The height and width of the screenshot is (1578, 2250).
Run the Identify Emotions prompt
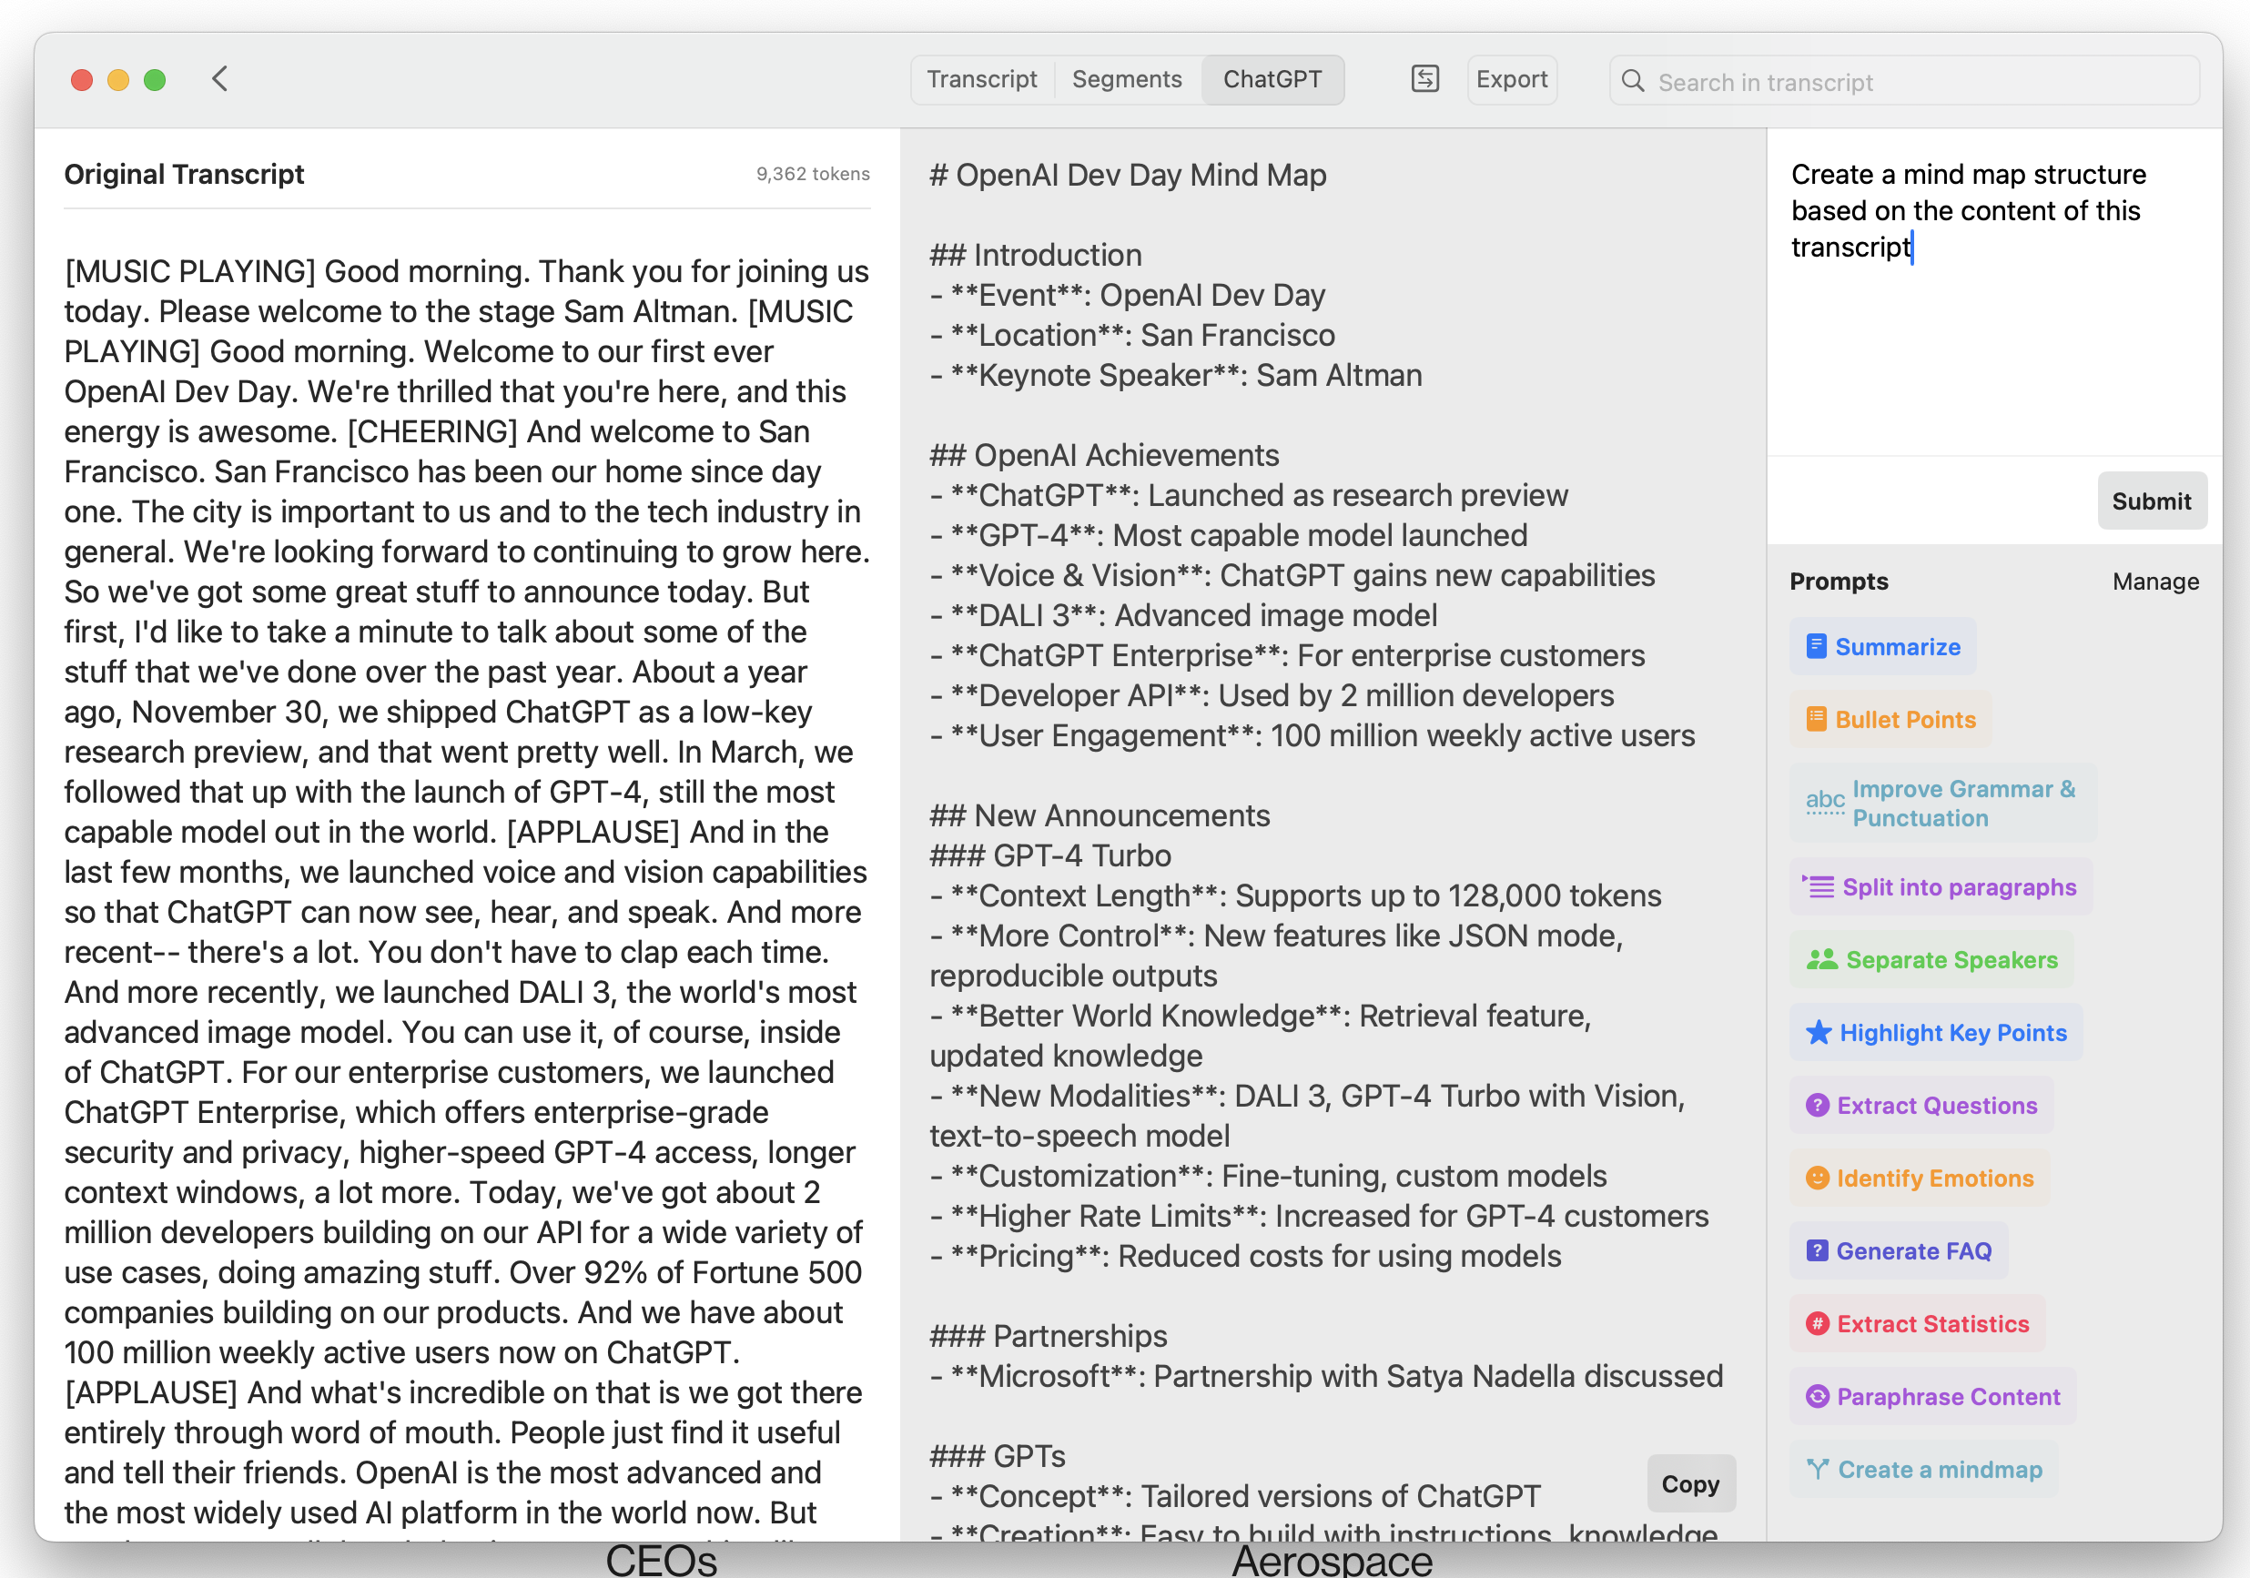[1919, 1178]
